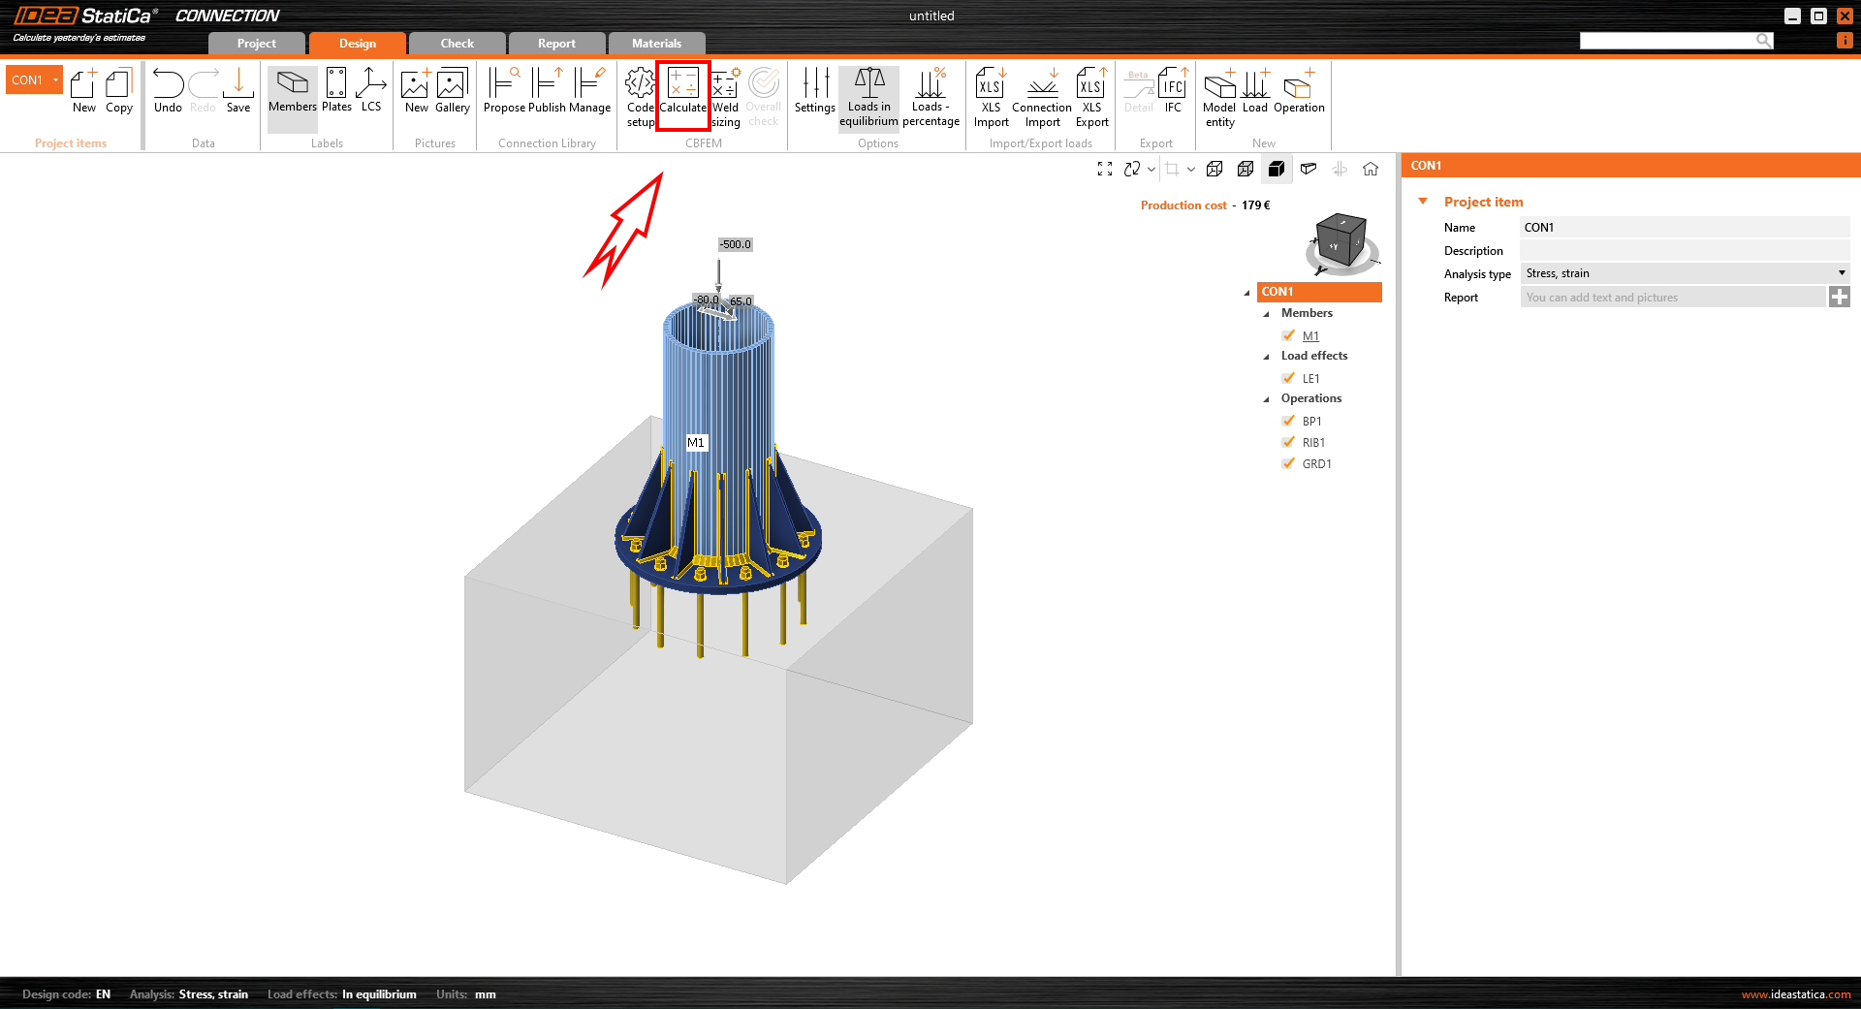This screenshot has height=1009, width=1861.
Task: Toggle the BP1 operation checkbox
Action: (1288, 421)
